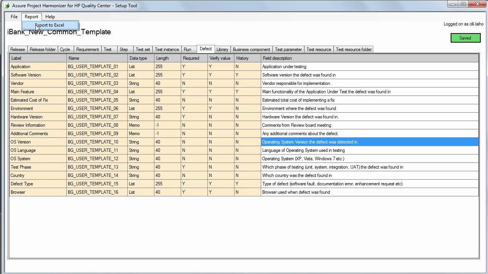Viewport: 488px width, 274px height.
Task: Switch to the Library tab
Action: click(x=222, y=49)
